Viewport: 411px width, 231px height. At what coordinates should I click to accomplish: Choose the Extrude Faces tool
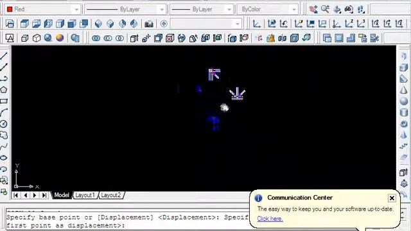point(134,38)
